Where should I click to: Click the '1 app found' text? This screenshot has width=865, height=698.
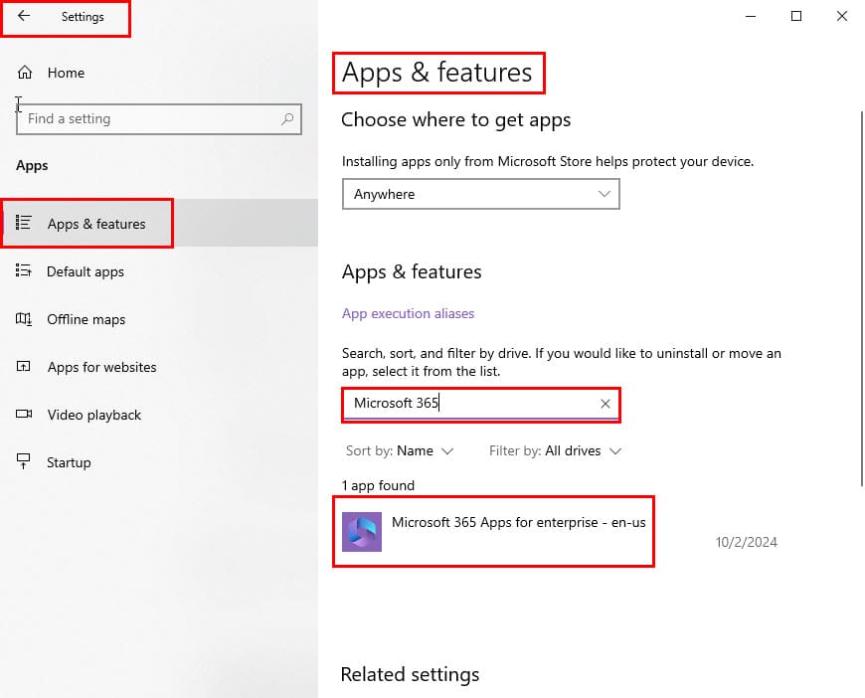(x=378, y=485)
